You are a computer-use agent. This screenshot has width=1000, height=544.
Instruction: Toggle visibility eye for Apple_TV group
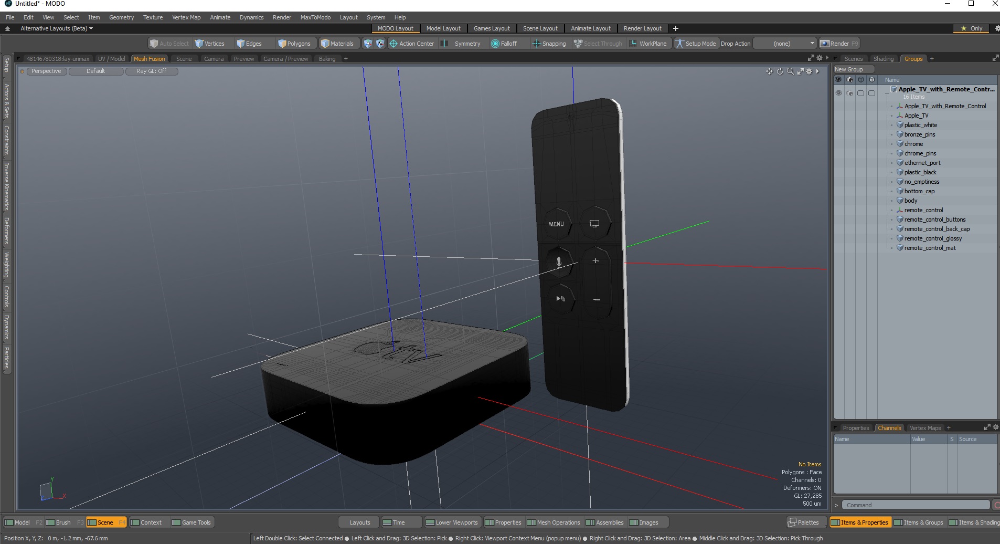[x=838, y=93]
